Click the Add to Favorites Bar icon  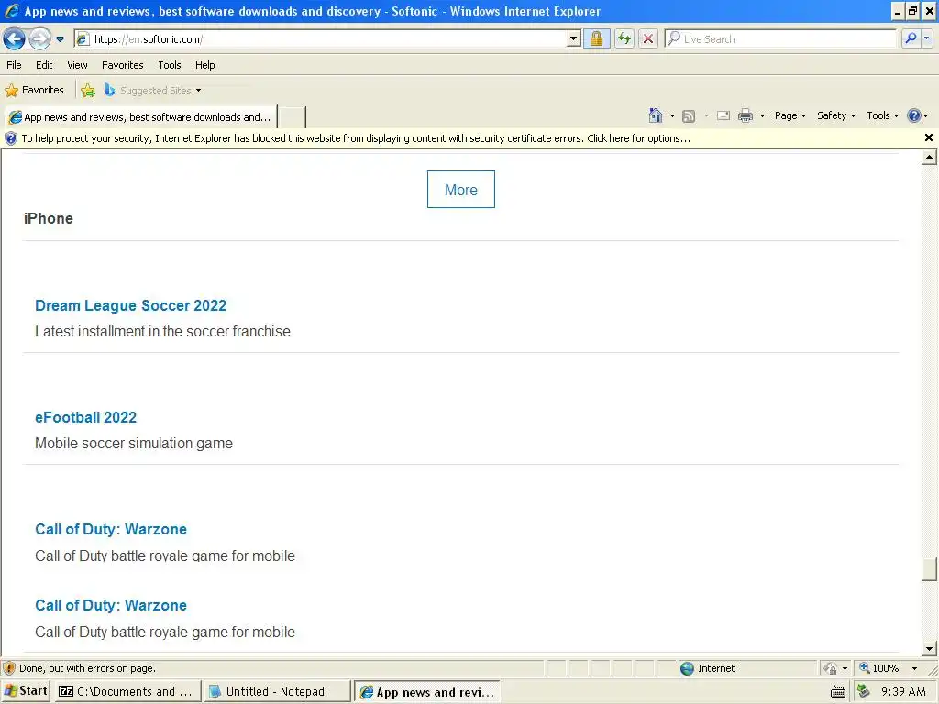click(x=88, y=91)
